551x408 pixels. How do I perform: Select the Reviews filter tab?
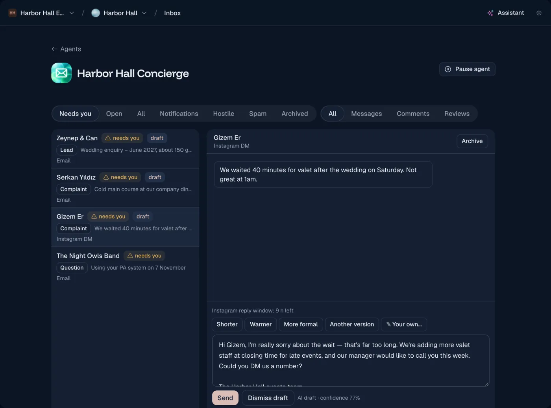click(x=457, y=114)
